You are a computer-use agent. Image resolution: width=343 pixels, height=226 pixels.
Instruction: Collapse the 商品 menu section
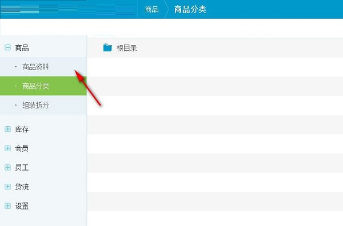tap(7, 47)
